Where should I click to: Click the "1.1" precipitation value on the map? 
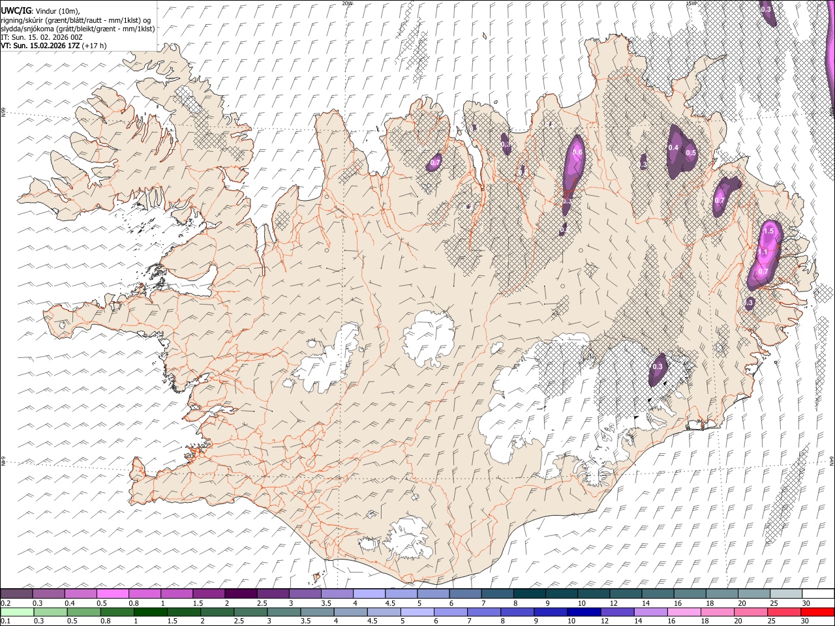click(763, 252)
